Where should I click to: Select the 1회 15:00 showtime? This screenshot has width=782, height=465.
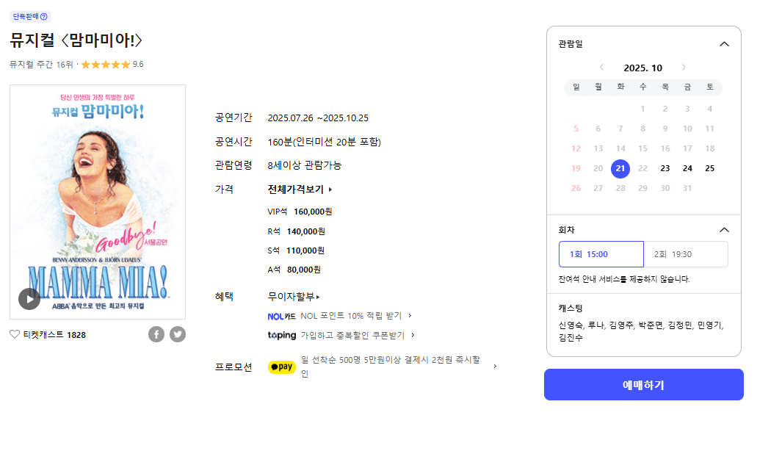(x=601, y=254)
